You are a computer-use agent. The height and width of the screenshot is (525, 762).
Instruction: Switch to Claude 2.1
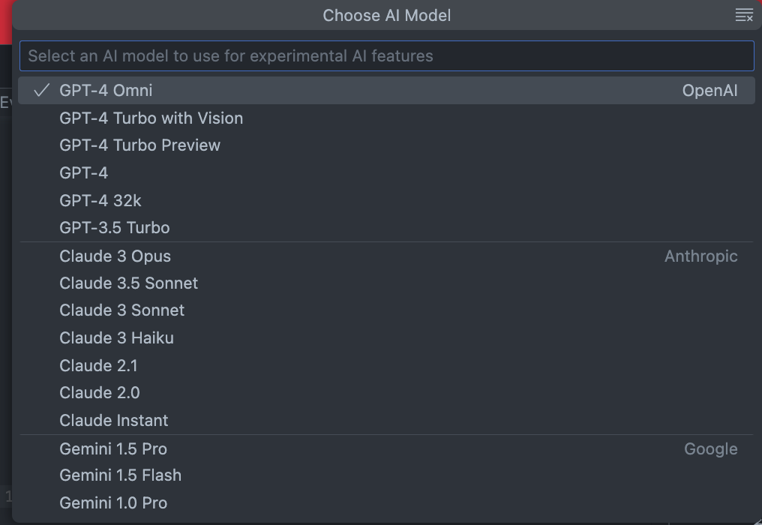[98, 366]
